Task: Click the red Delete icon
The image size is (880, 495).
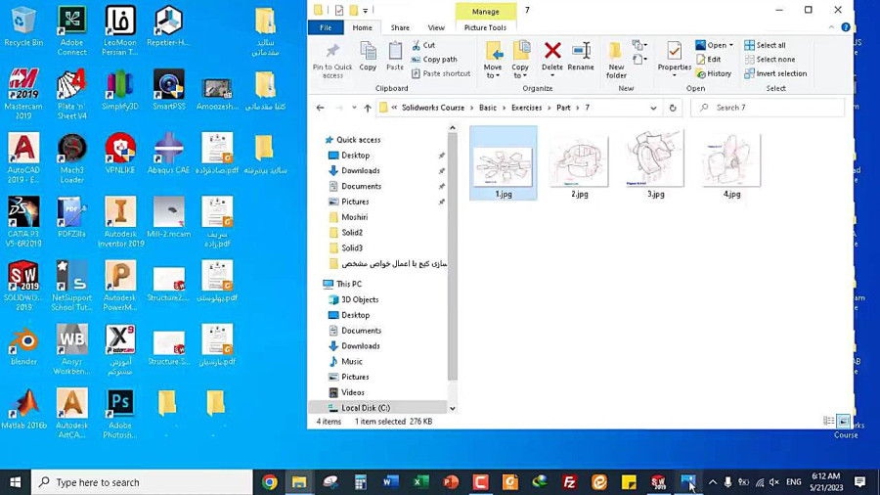Action: (552, 52)
